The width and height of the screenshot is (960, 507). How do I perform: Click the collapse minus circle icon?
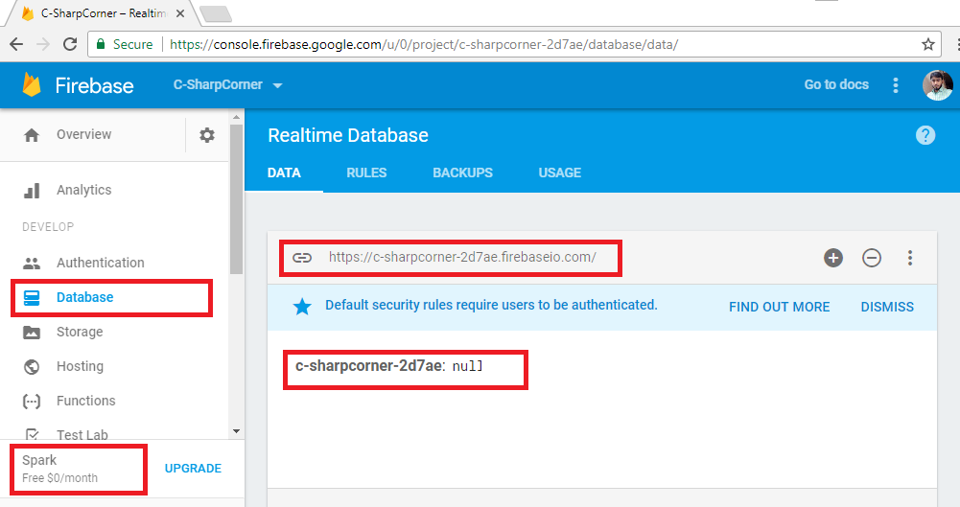click(x=871, y=258)
